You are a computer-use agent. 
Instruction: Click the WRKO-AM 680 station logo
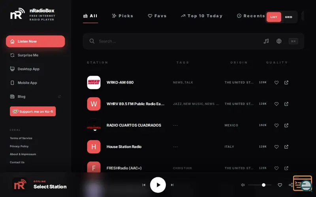(x=94, y=82)
